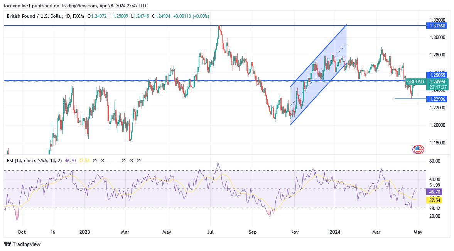Viewport: 454px width, 251px height.
Task: Toggle the fourth crossed-circle value beside RSI
Action: pos(131,160)
